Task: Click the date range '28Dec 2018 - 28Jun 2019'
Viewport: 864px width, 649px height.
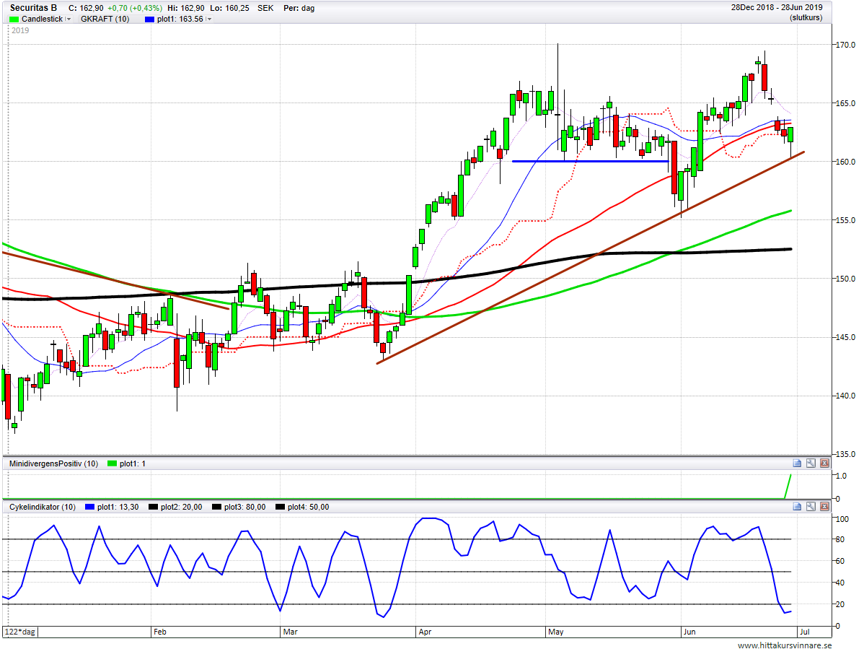Action: click(x=777, y=7)
